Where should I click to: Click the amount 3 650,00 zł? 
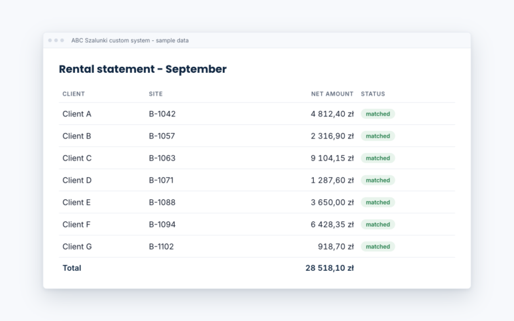(x=333, y=203)
